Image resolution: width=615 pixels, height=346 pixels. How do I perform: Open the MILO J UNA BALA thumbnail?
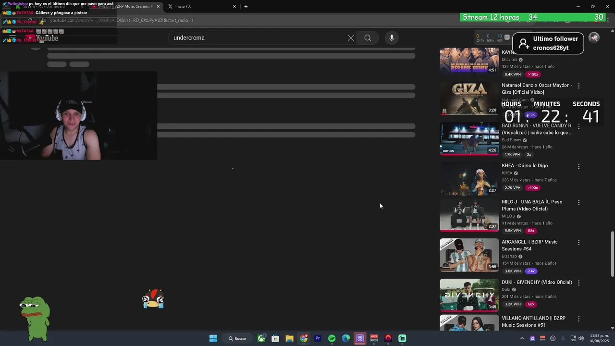469,215
